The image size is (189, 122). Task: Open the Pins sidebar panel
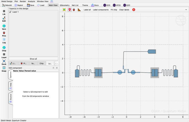pos(4,34)
